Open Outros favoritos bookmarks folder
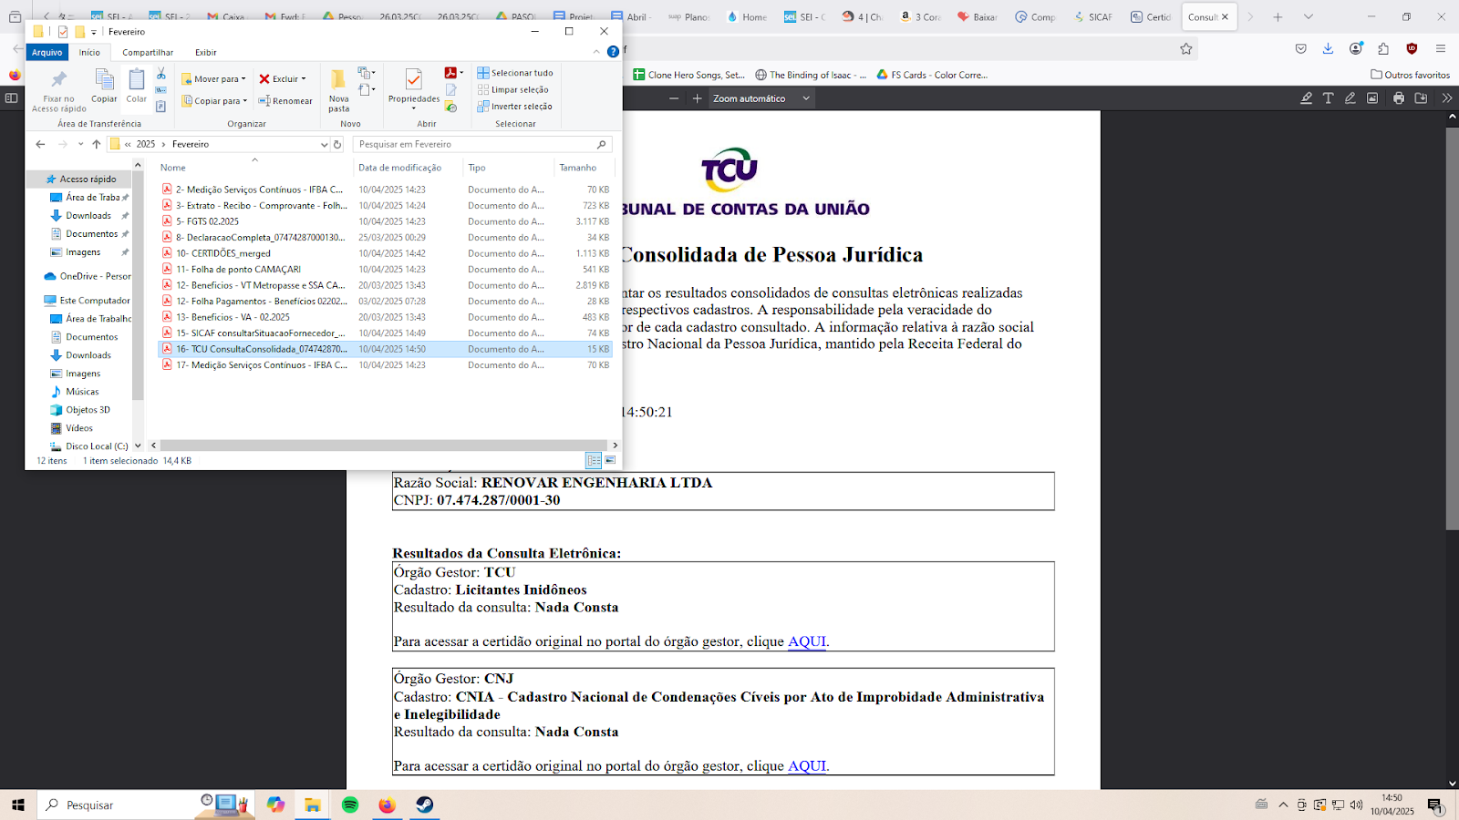 click(1411, 75)
